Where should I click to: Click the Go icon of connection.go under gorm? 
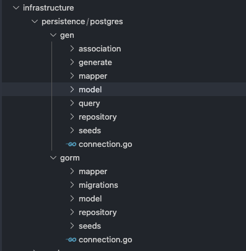click(71, 240)
